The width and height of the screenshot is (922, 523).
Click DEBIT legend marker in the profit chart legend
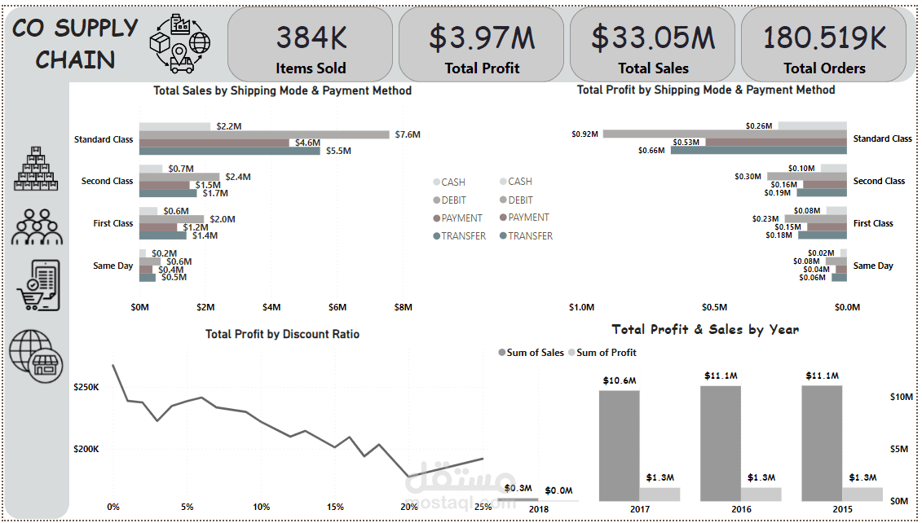click(503, 200)
